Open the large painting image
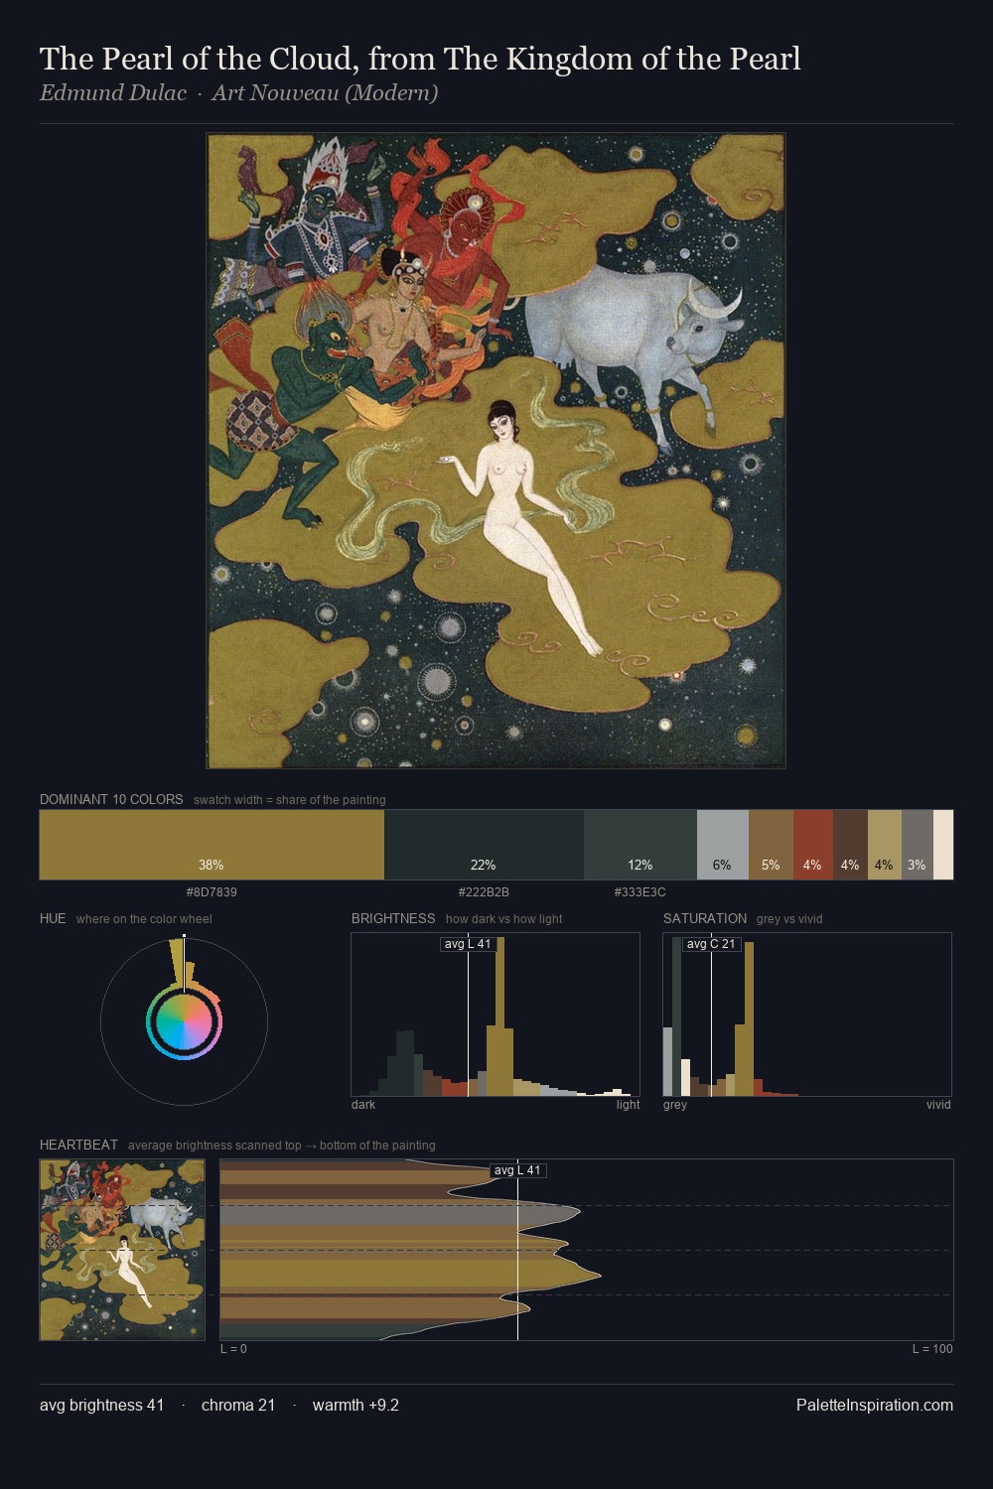The height and width of the screenshot is (1489, 993). [496, 451]
